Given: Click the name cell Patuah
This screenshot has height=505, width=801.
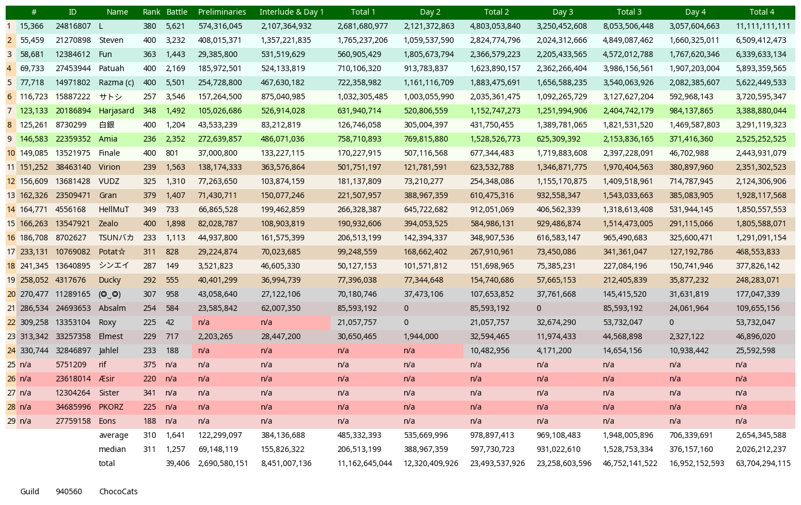Looking at the screenshot, I should tap(112, 68).
